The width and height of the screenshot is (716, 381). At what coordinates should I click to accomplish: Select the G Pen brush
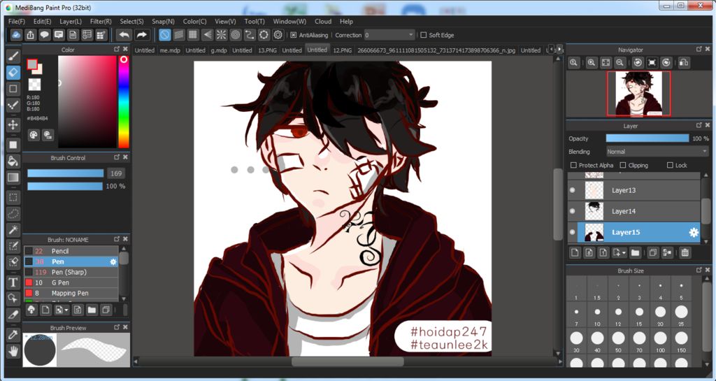tap(71, 282)
